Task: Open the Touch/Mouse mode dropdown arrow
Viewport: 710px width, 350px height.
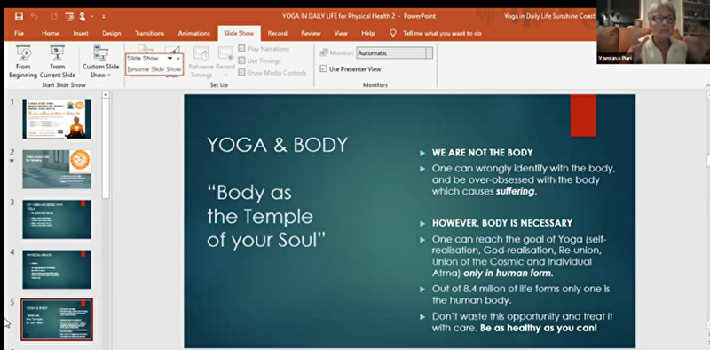Action: pos(92,17)
